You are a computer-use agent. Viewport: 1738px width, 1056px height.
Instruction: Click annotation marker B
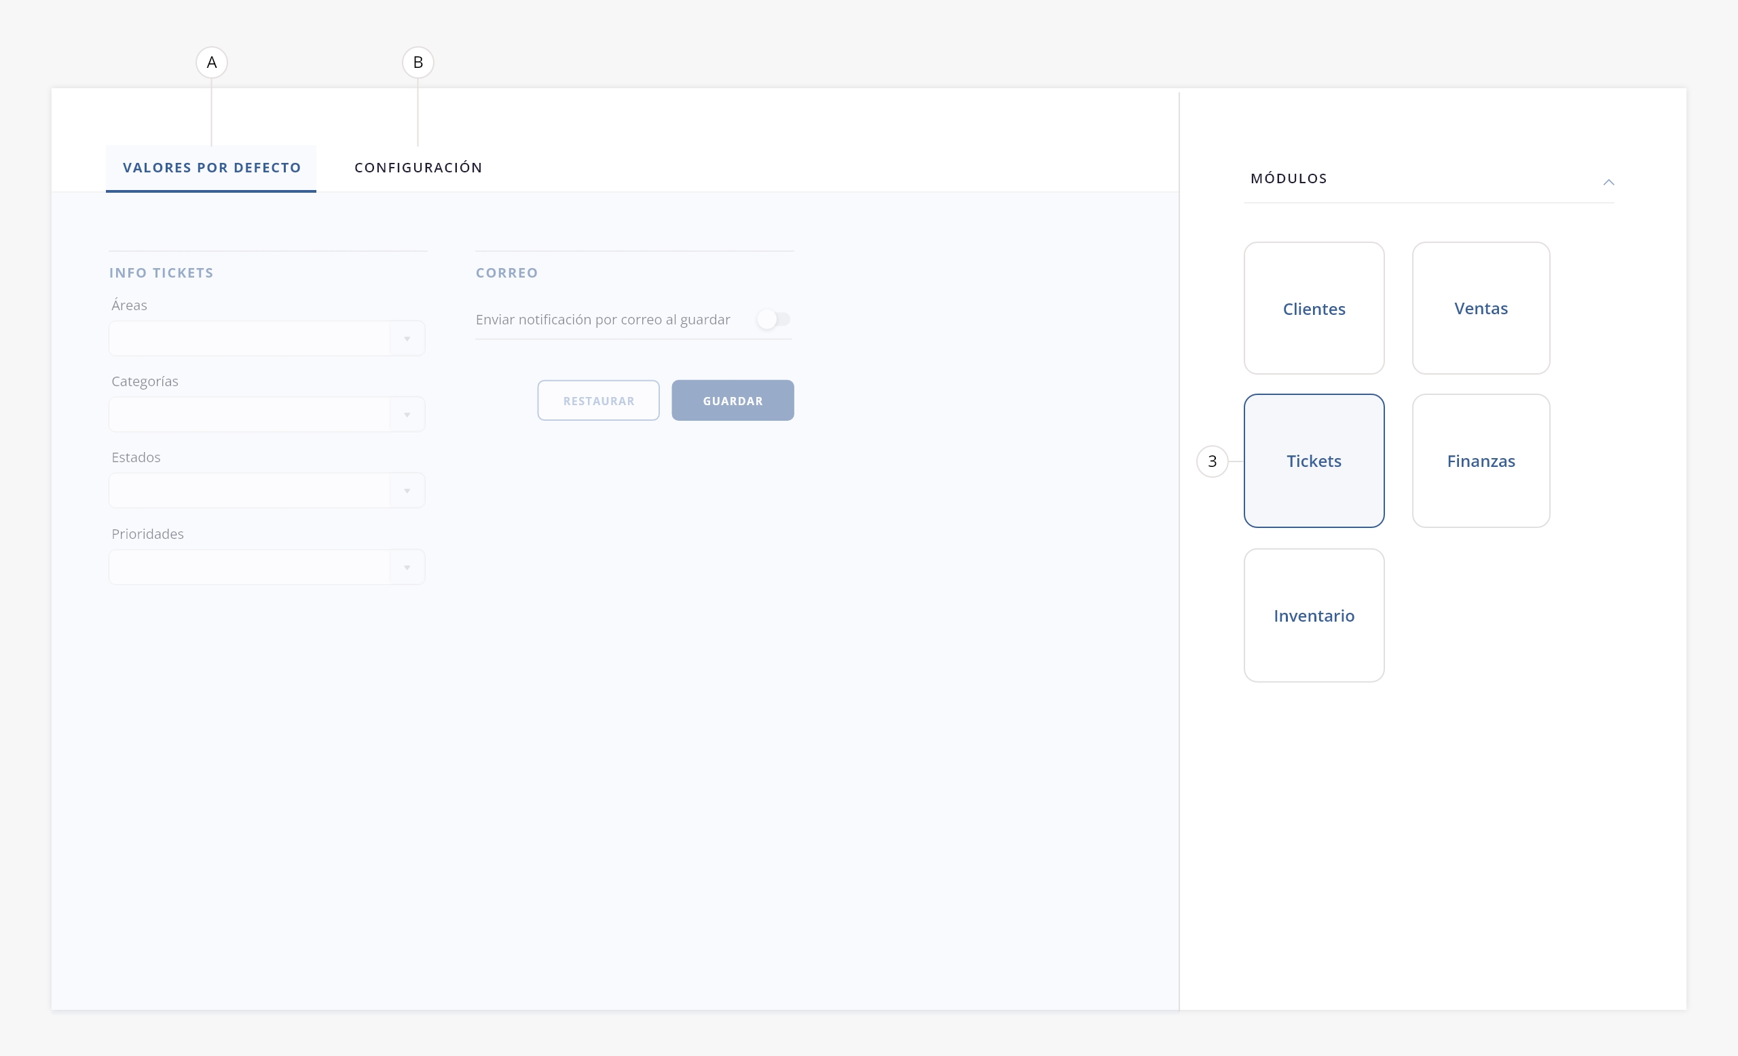tap(418, 62)
